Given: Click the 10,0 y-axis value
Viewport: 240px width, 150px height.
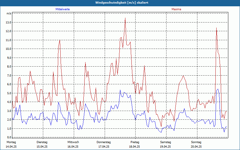Looking at the screenshot, I should (x=9, y=49).
